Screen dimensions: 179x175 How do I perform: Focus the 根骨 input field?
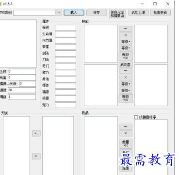pos(65,99)
